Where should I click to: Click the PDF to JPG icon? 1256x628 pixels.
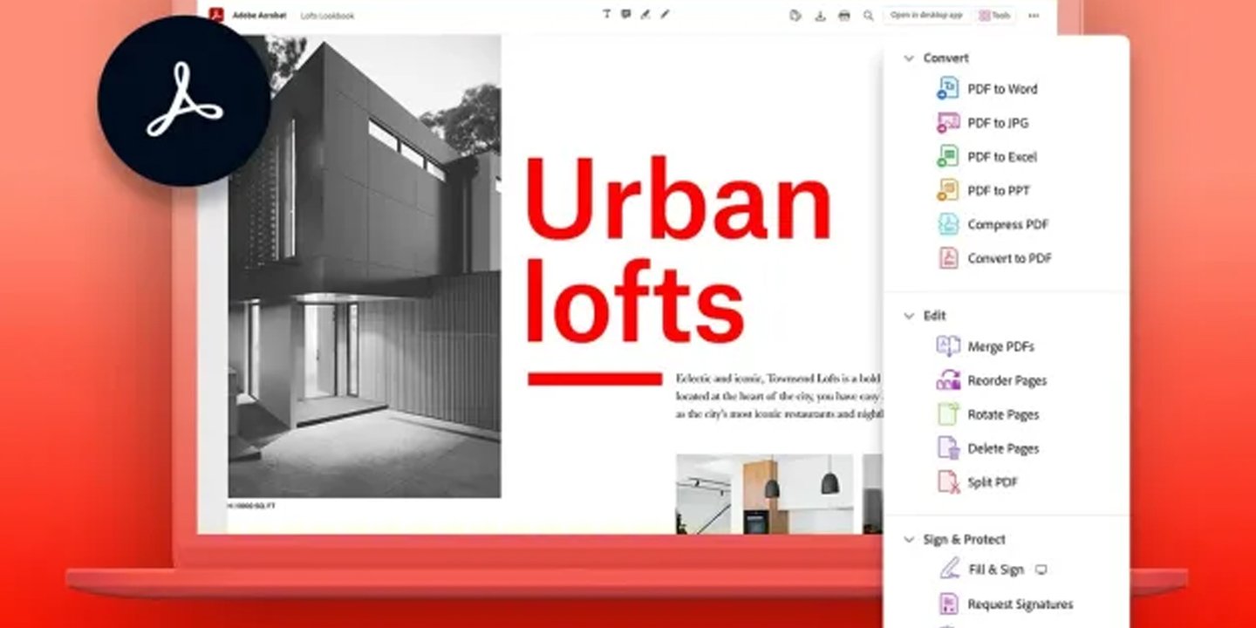[x=948, y=122]
